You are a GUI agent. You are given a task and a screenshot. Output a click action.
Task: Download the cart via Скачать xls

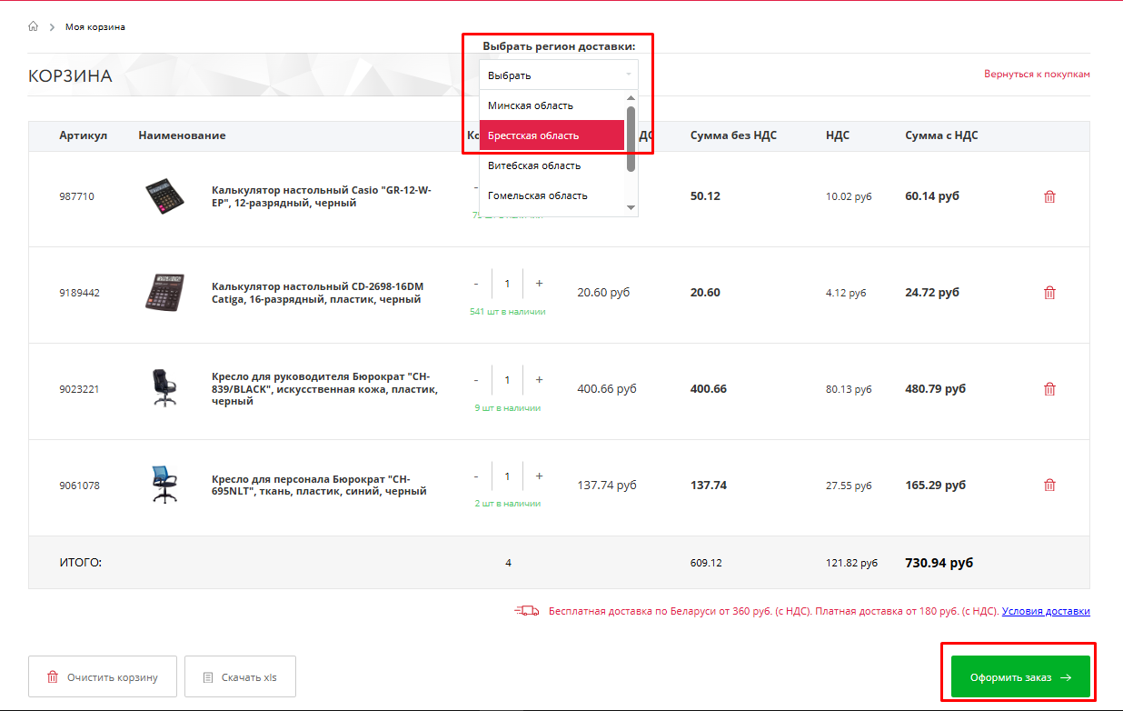(x=240, y=677)
